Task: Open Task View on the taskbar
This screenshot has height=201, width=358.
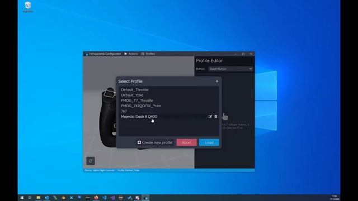Action: 30,198
